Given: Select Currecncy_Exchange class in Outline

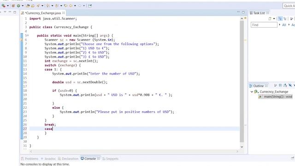Looking at the screenshot, I should pyautogui.click(x=274, y=92).
